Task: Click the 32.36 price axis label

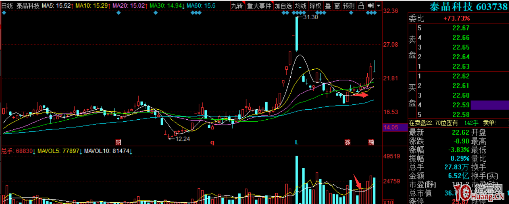Action: pos(391,11)
